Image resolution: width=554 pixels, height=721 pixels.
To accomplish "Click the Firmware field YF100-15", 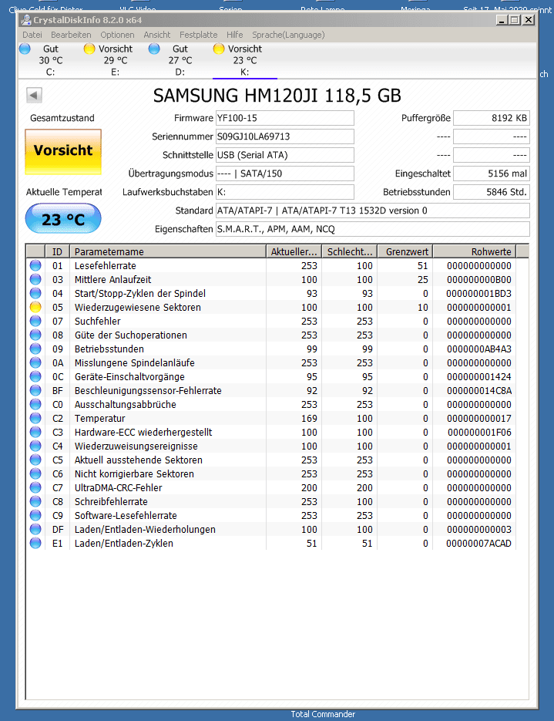I will [285, 118].
